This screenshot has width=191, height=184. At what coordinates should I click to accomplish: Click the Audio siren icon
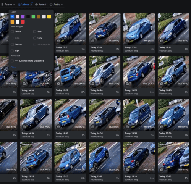click(x=51, y=5)
